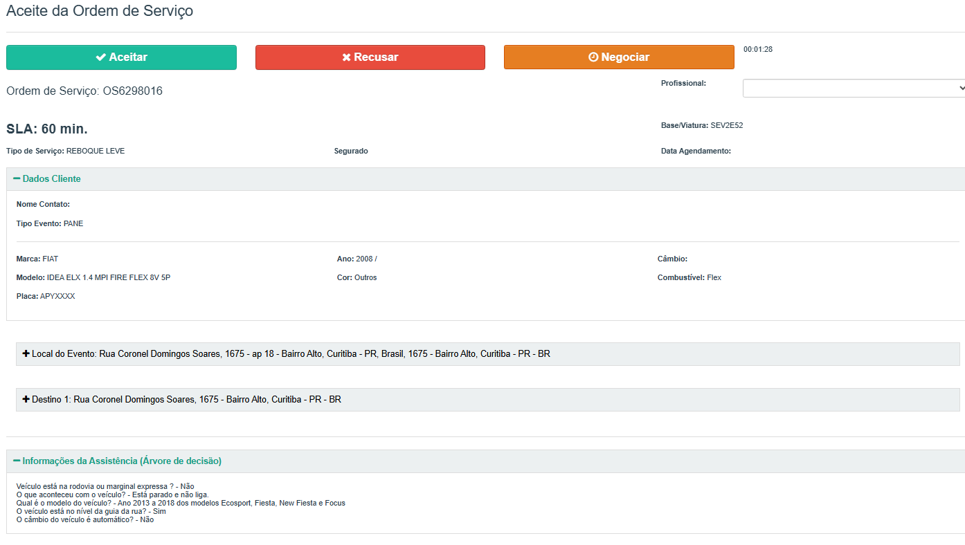Click the orange Negociar button
Viewport: 965px width, 545px height.
(x=619, y=57)
